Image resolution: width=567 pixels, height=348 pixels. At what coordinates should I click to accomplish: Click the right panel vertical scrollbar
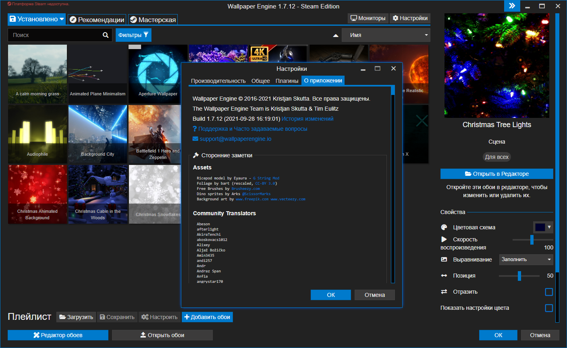click(x=557, y=167)
